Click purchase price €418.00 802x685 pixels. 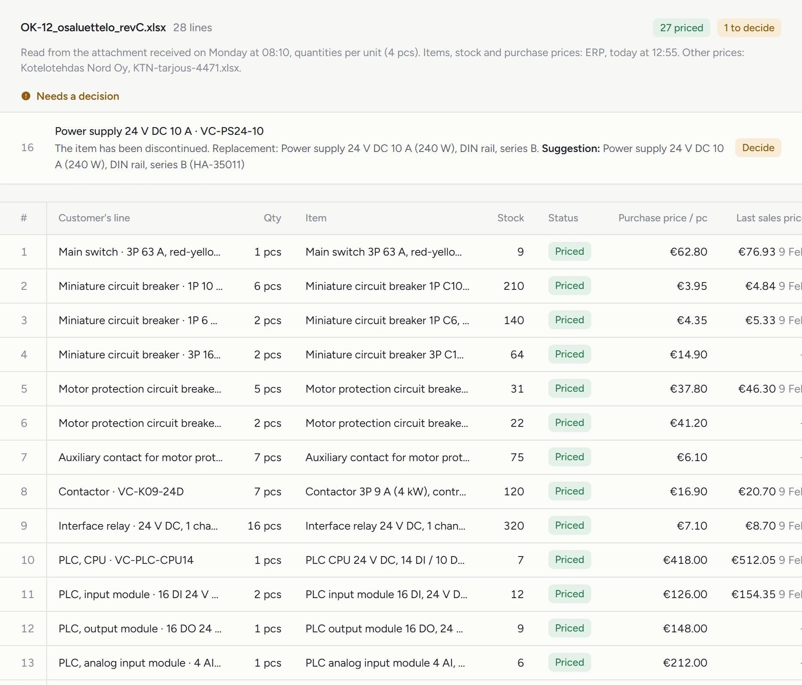tap(685, 560)
